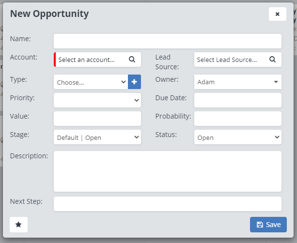Click the star favorite icon button

[18, 224]
